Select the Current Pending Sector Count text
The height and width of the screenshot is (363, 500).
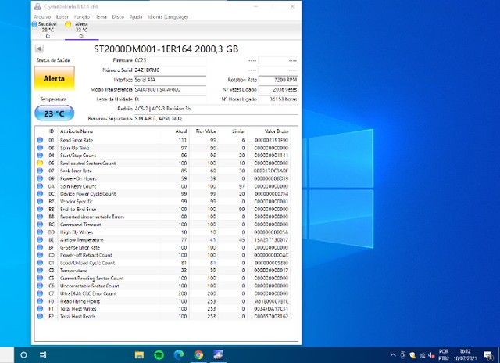point(92,278)
